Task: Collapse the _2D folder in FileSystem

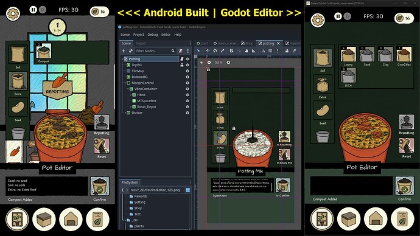Action: tap(125, 220)
